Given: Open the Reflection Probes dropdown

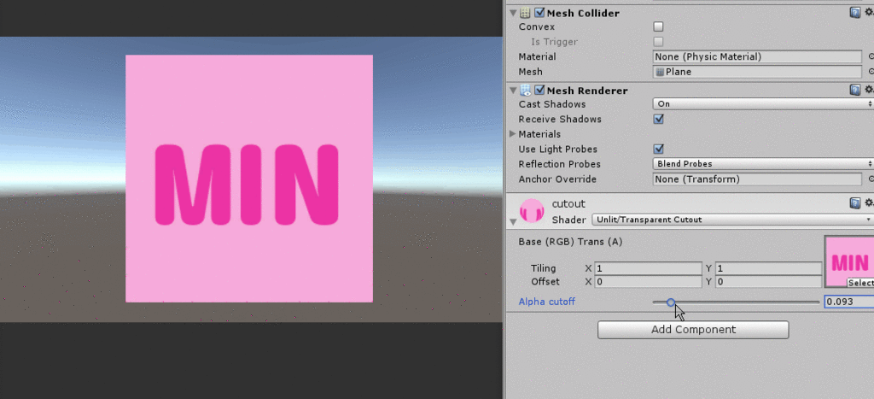Looking at the screenshot, I should tap(762, 164).
